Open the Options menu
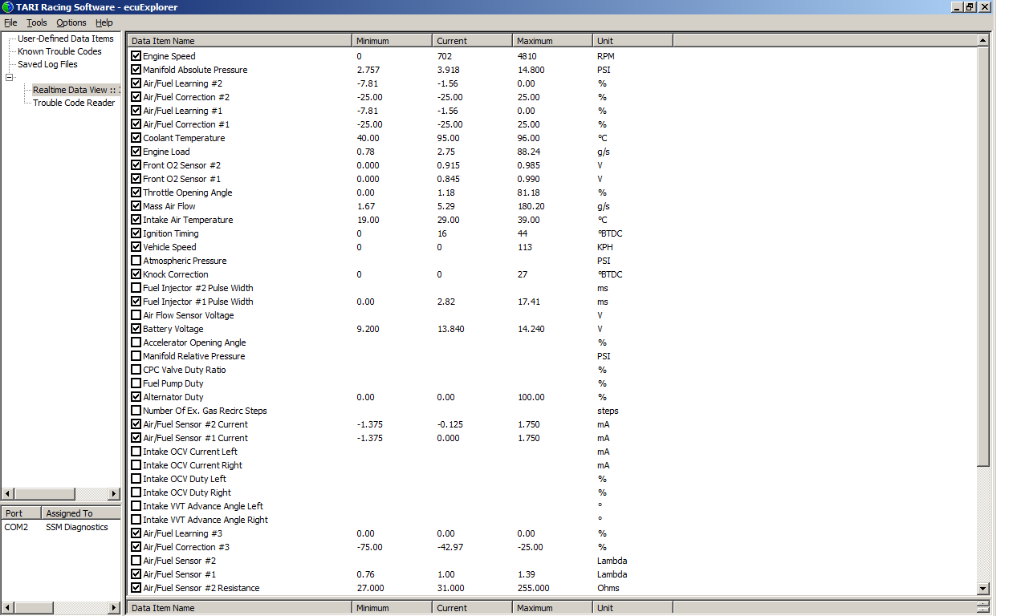 71,22
